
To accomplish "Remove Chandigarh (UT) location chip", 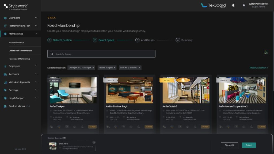I will point(93,68).
